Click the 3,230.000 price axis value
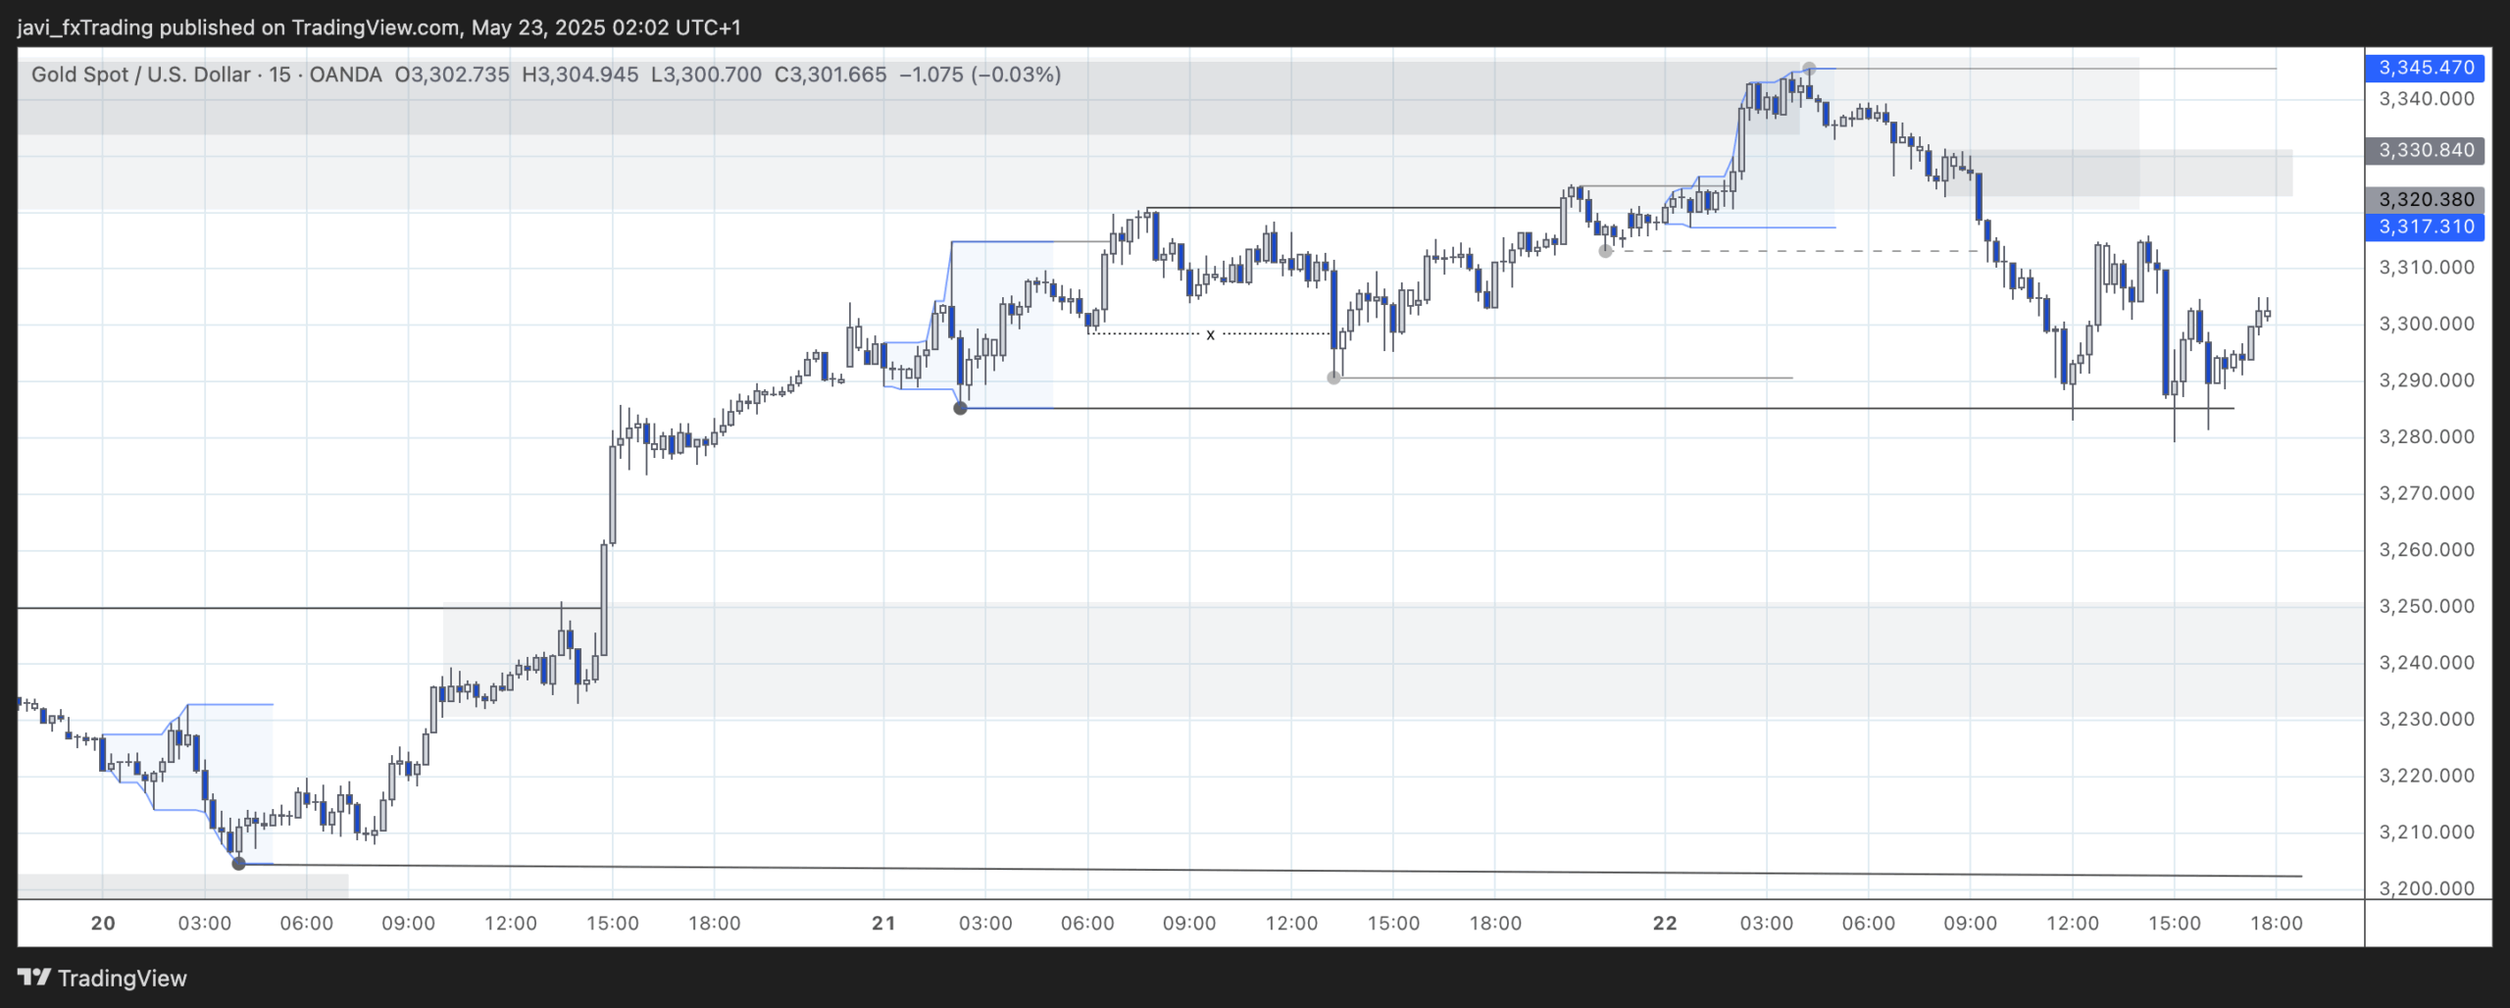 [x=2427, y=719]
